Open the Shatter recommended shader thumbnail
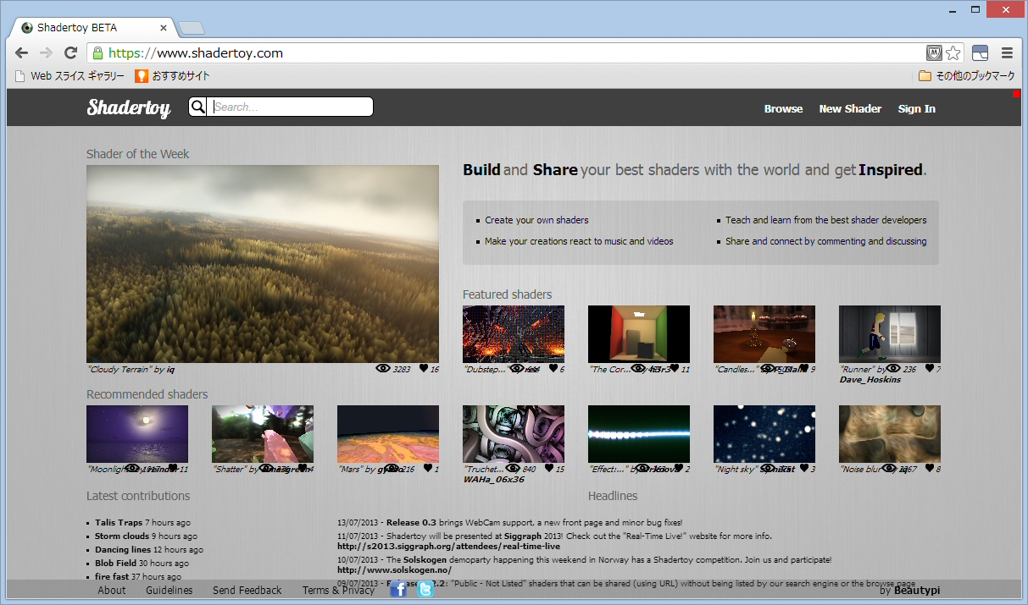 (x=263, y=434)
